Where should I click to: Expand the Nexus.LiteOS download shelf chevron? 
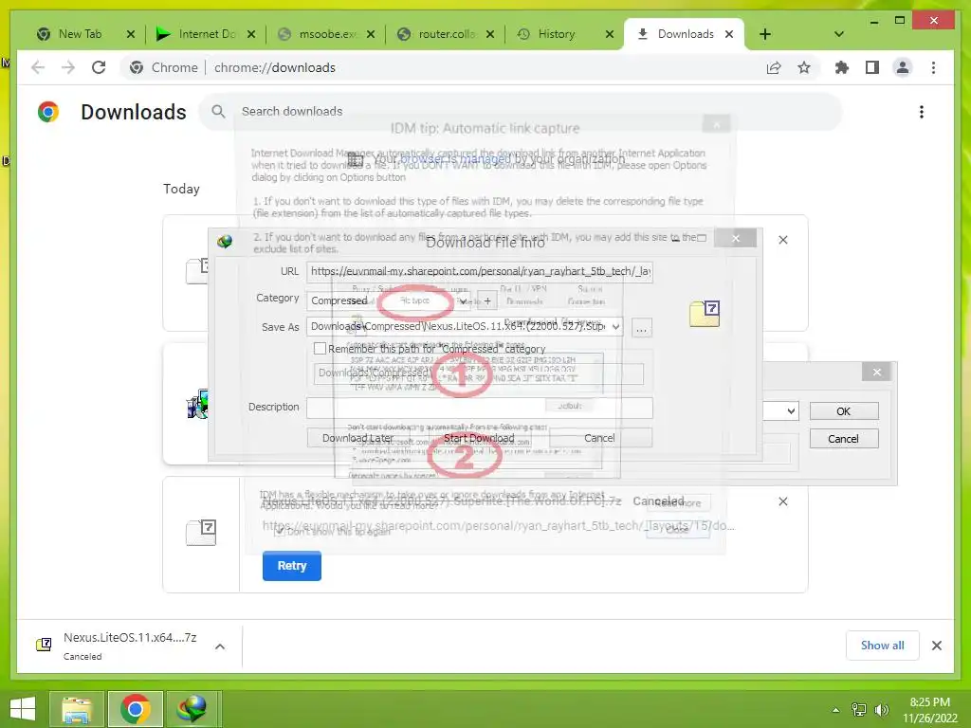[220, 646]
